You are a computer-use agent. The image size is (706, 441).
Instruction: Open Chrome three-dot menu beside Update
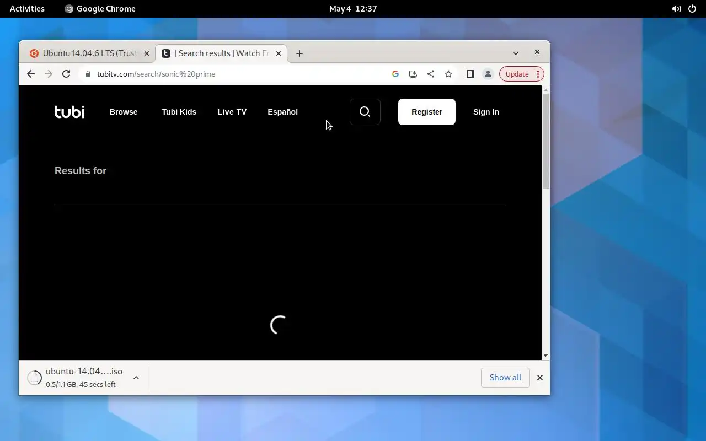(x=538, y=74)
